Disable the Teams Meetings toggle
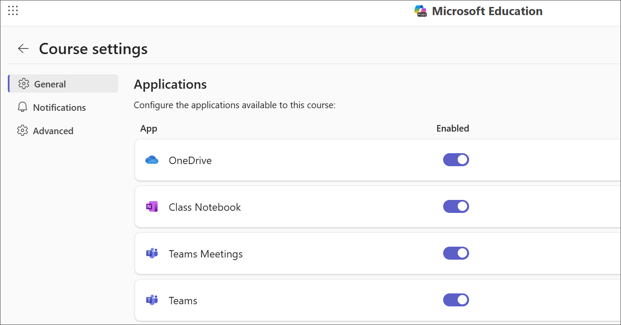Viewport: 621px width, 325px height. [x=456, y=253]
